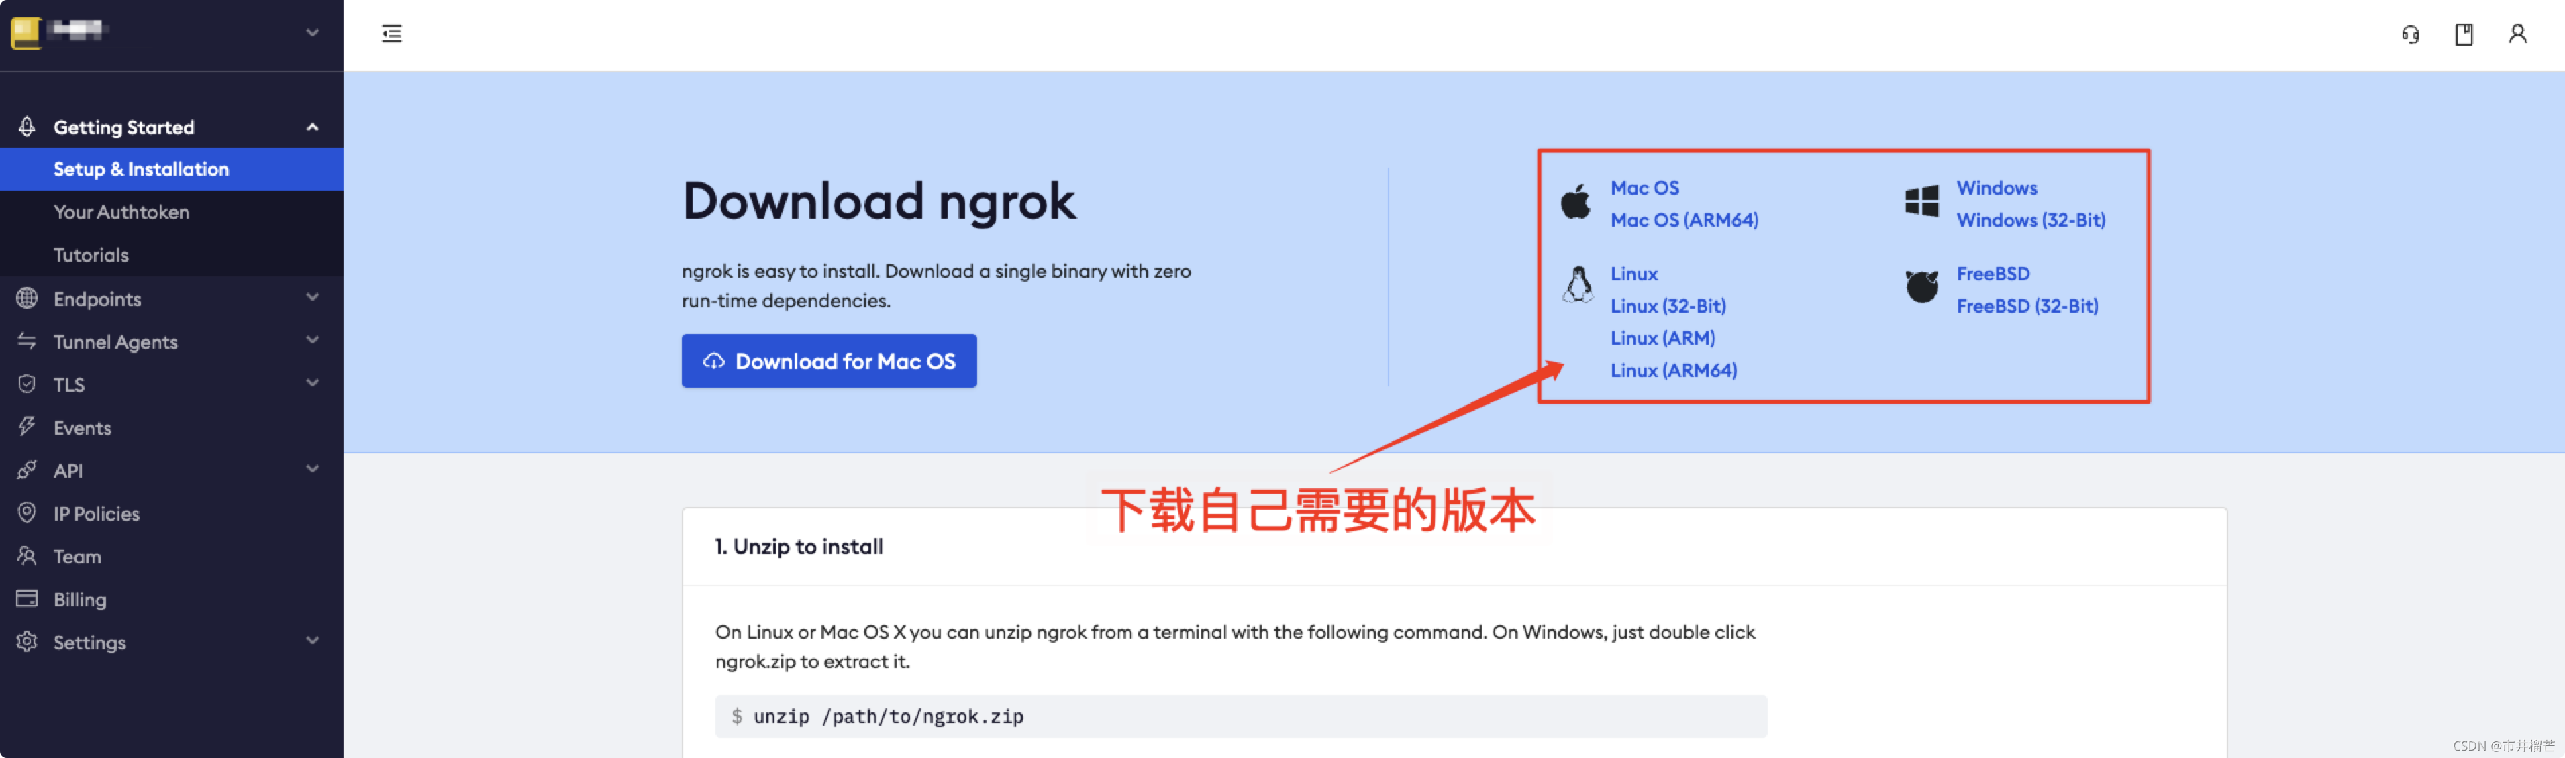Click the Linux penguin icon

tap(1577, 286)
